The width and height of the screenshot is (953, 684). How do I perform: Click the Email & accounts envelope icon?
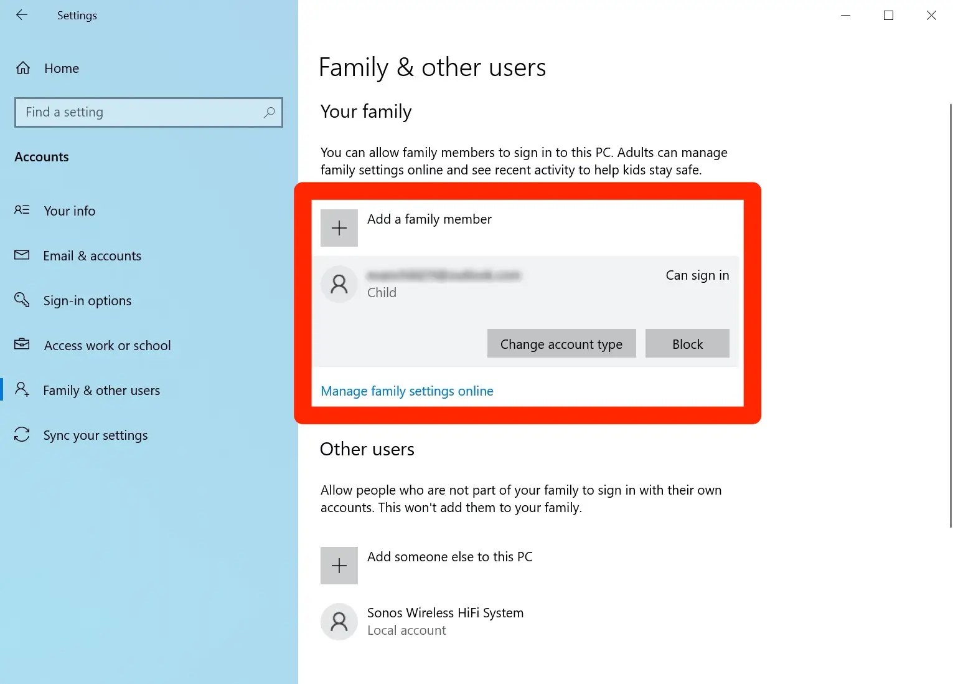(x=22, y=255)
